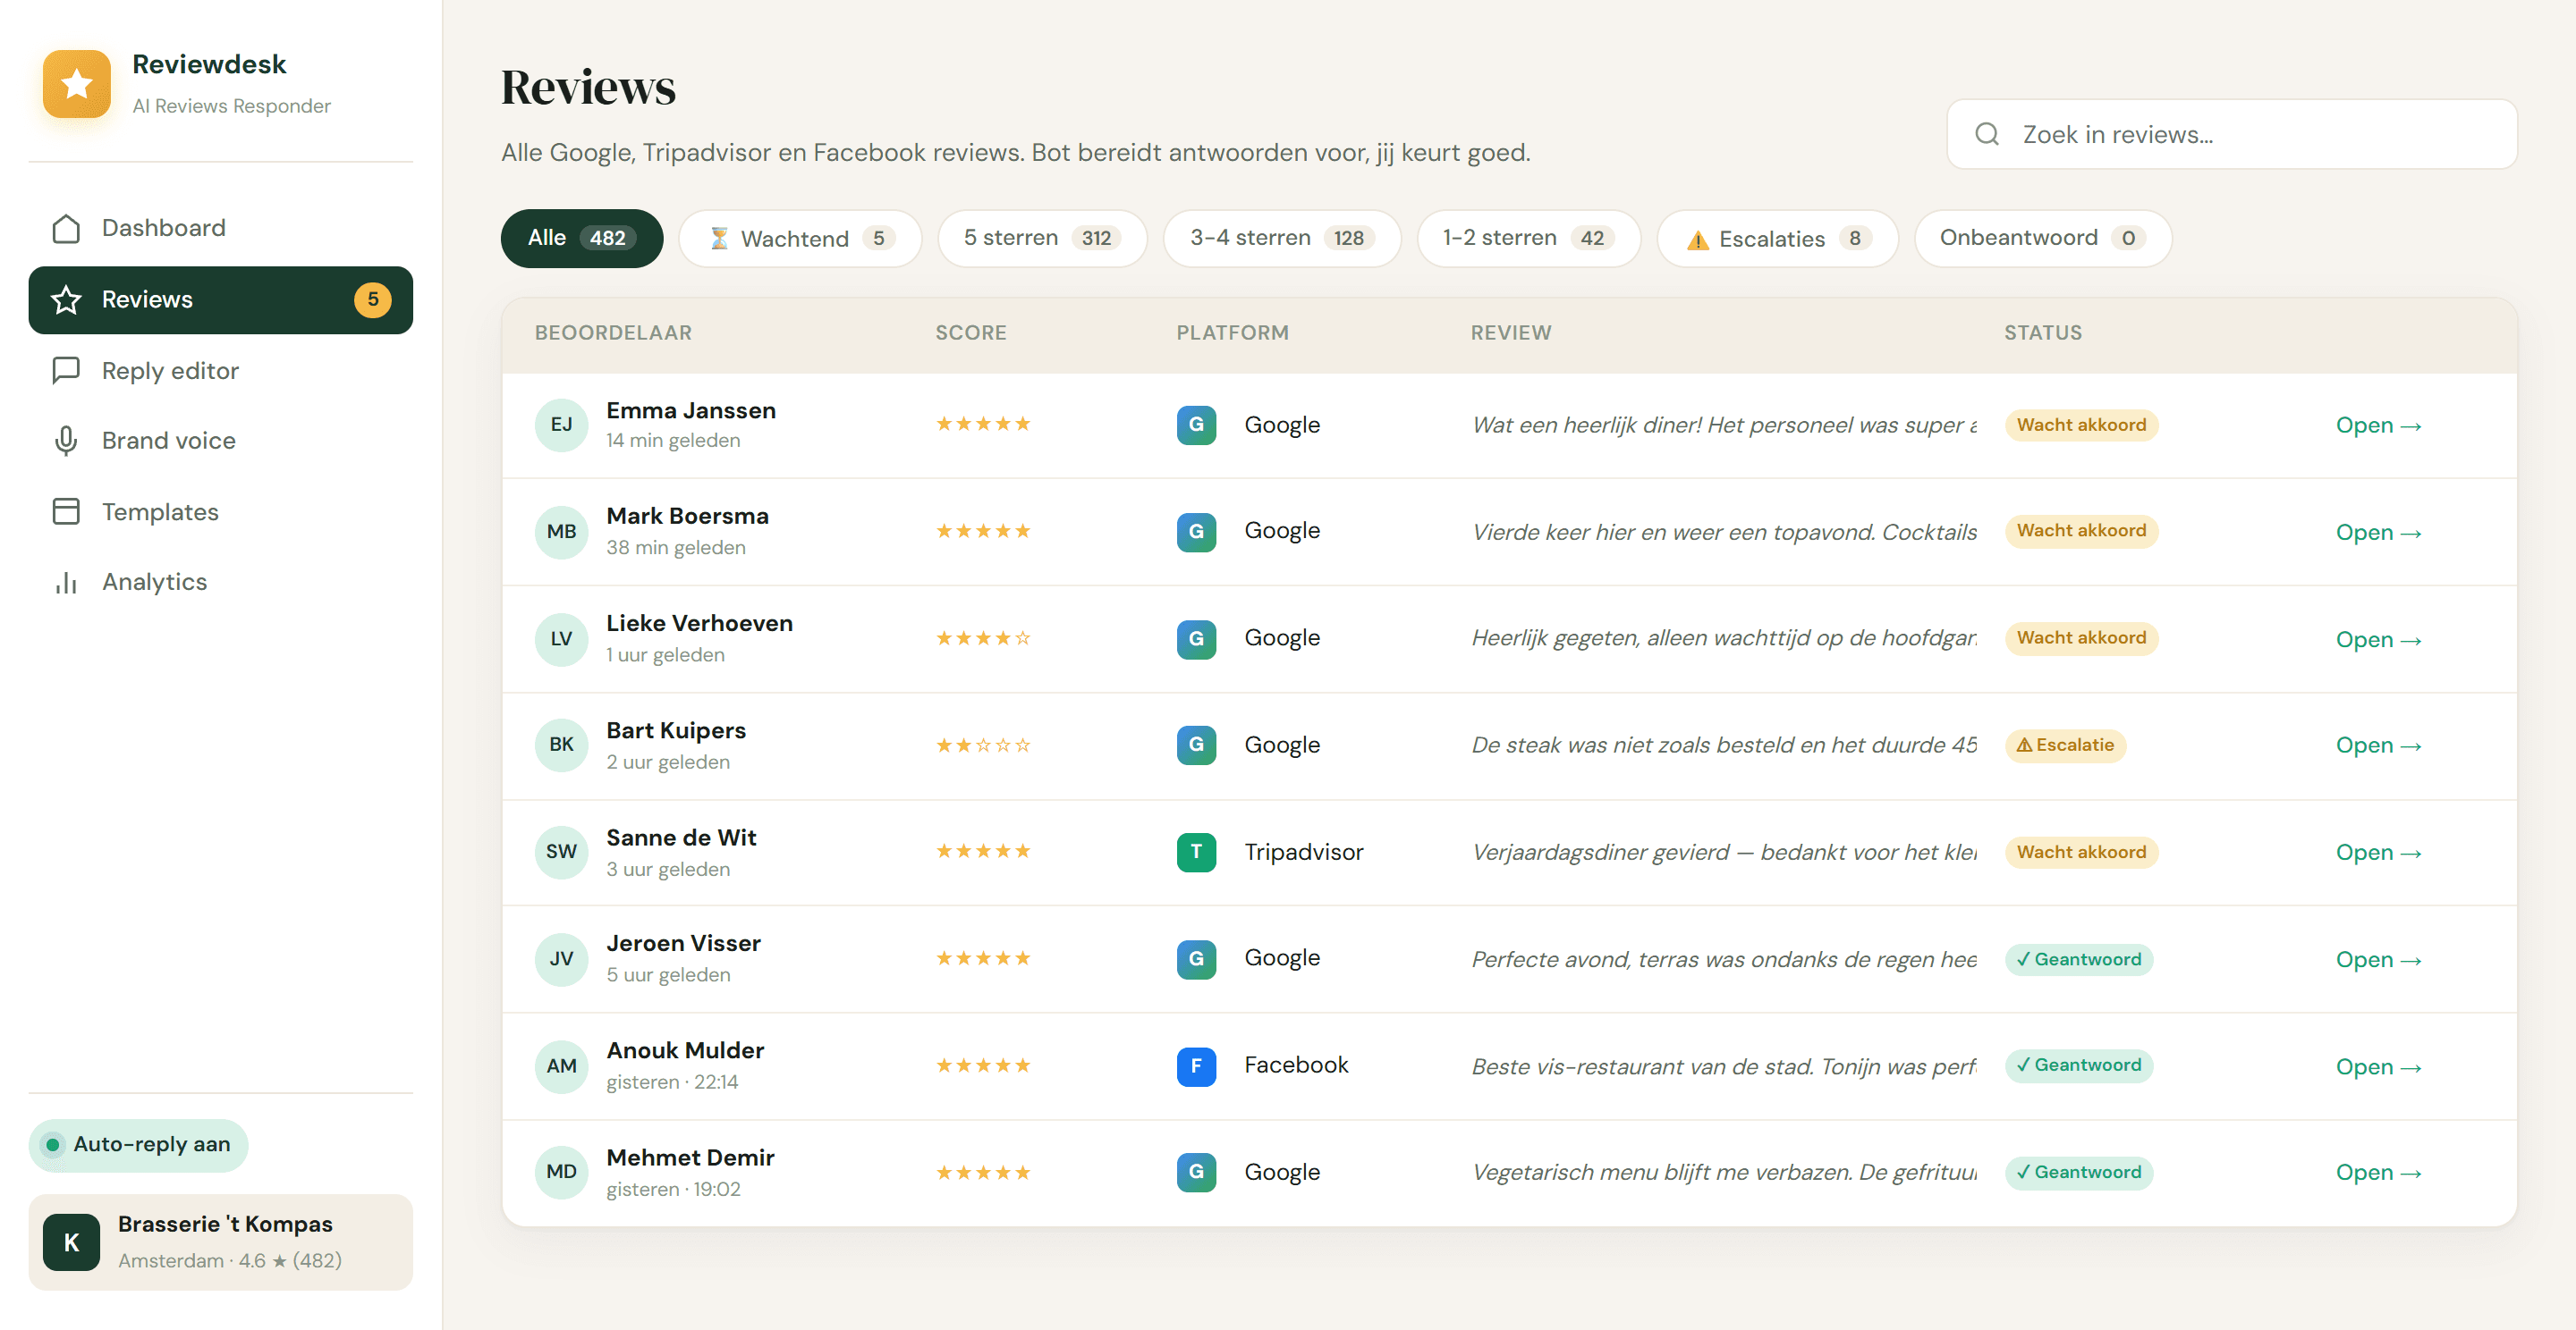Click the Reviews badge showing 5

click(x=373, y=299)
